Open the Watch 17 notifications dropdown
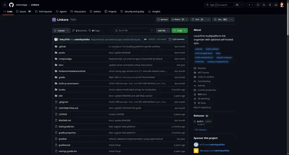The width and height of the screenshot is (289, 155). point(179,20)
